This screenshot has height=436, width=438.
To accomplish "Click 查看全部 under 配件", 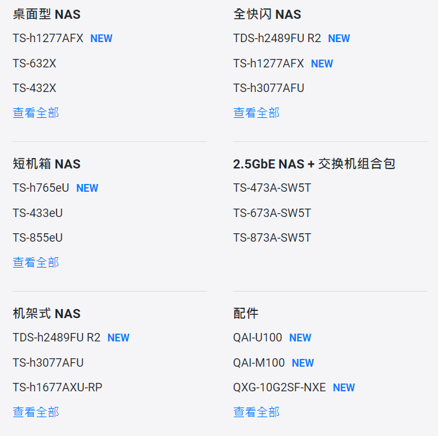I will pos(256,412).
